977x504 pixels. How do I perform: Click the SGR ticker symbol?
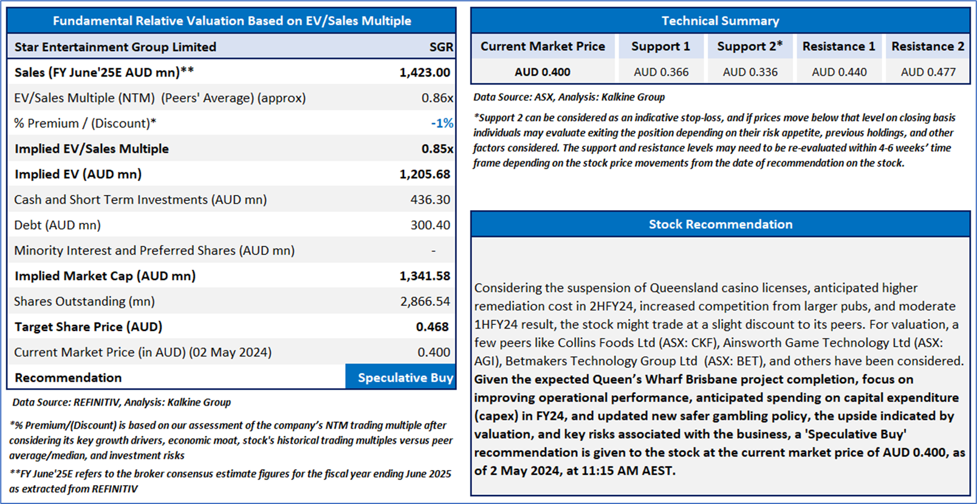441,47
